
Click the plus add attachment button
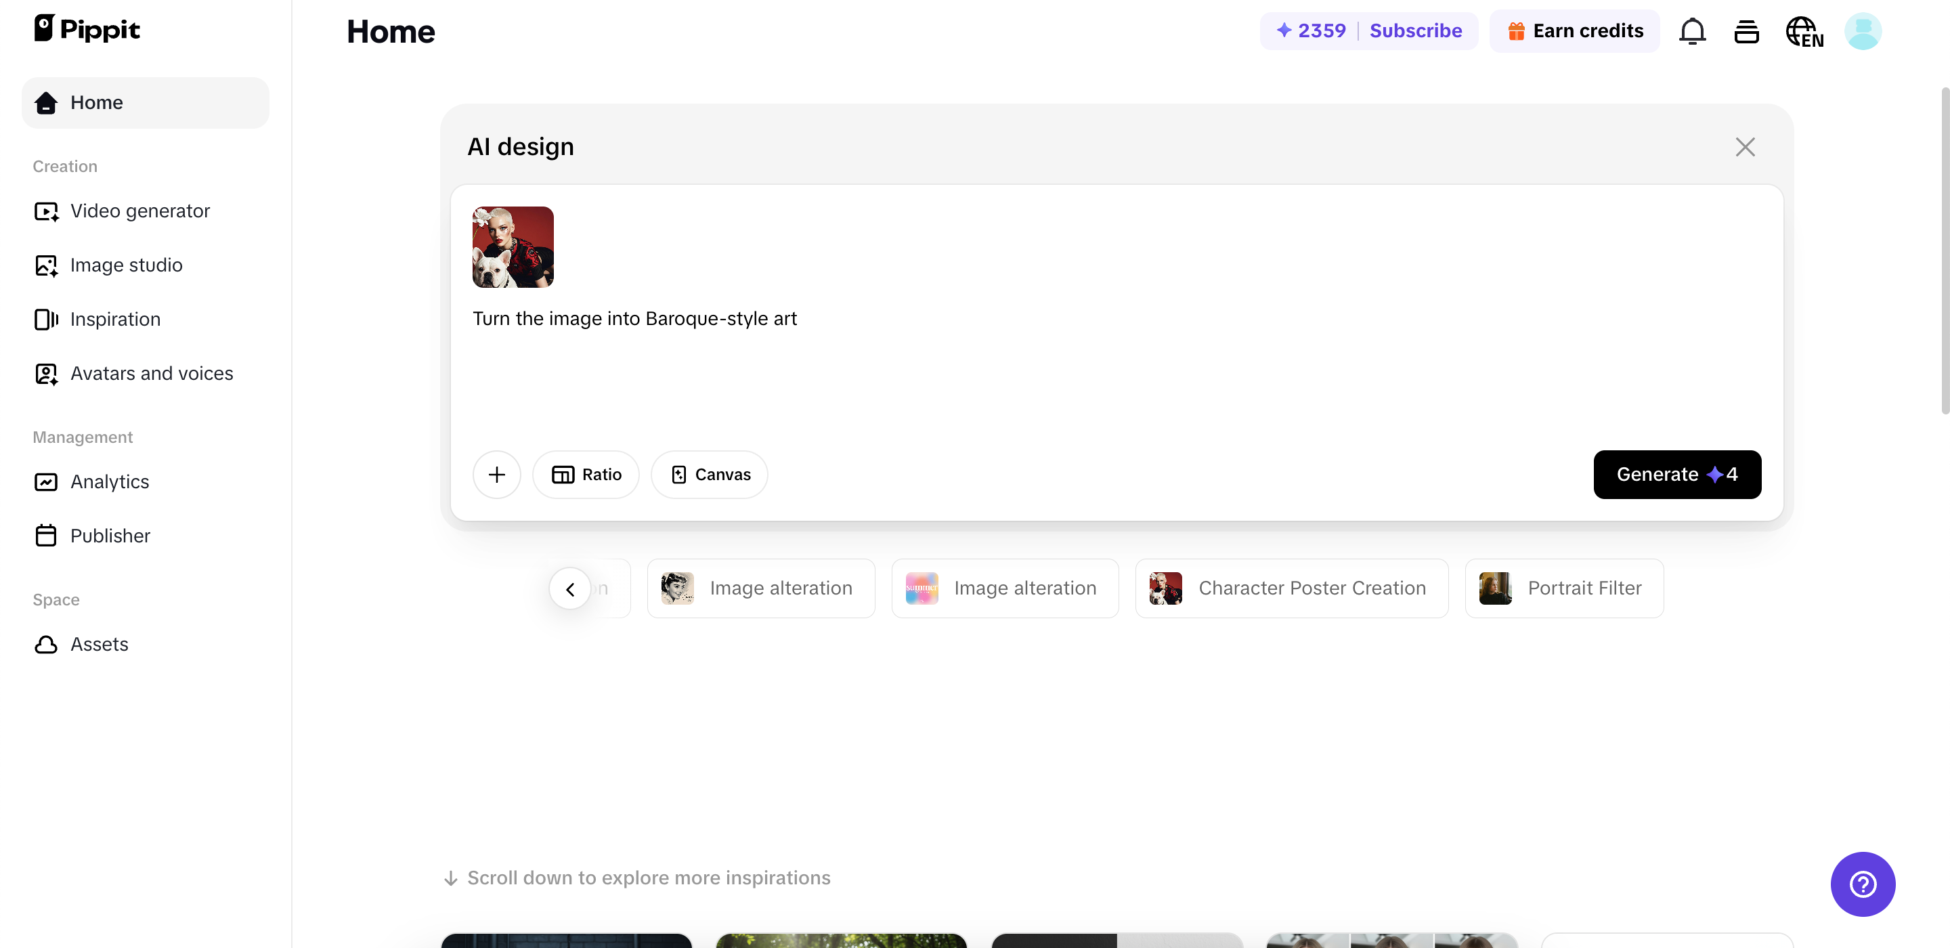tap(496, 475)
